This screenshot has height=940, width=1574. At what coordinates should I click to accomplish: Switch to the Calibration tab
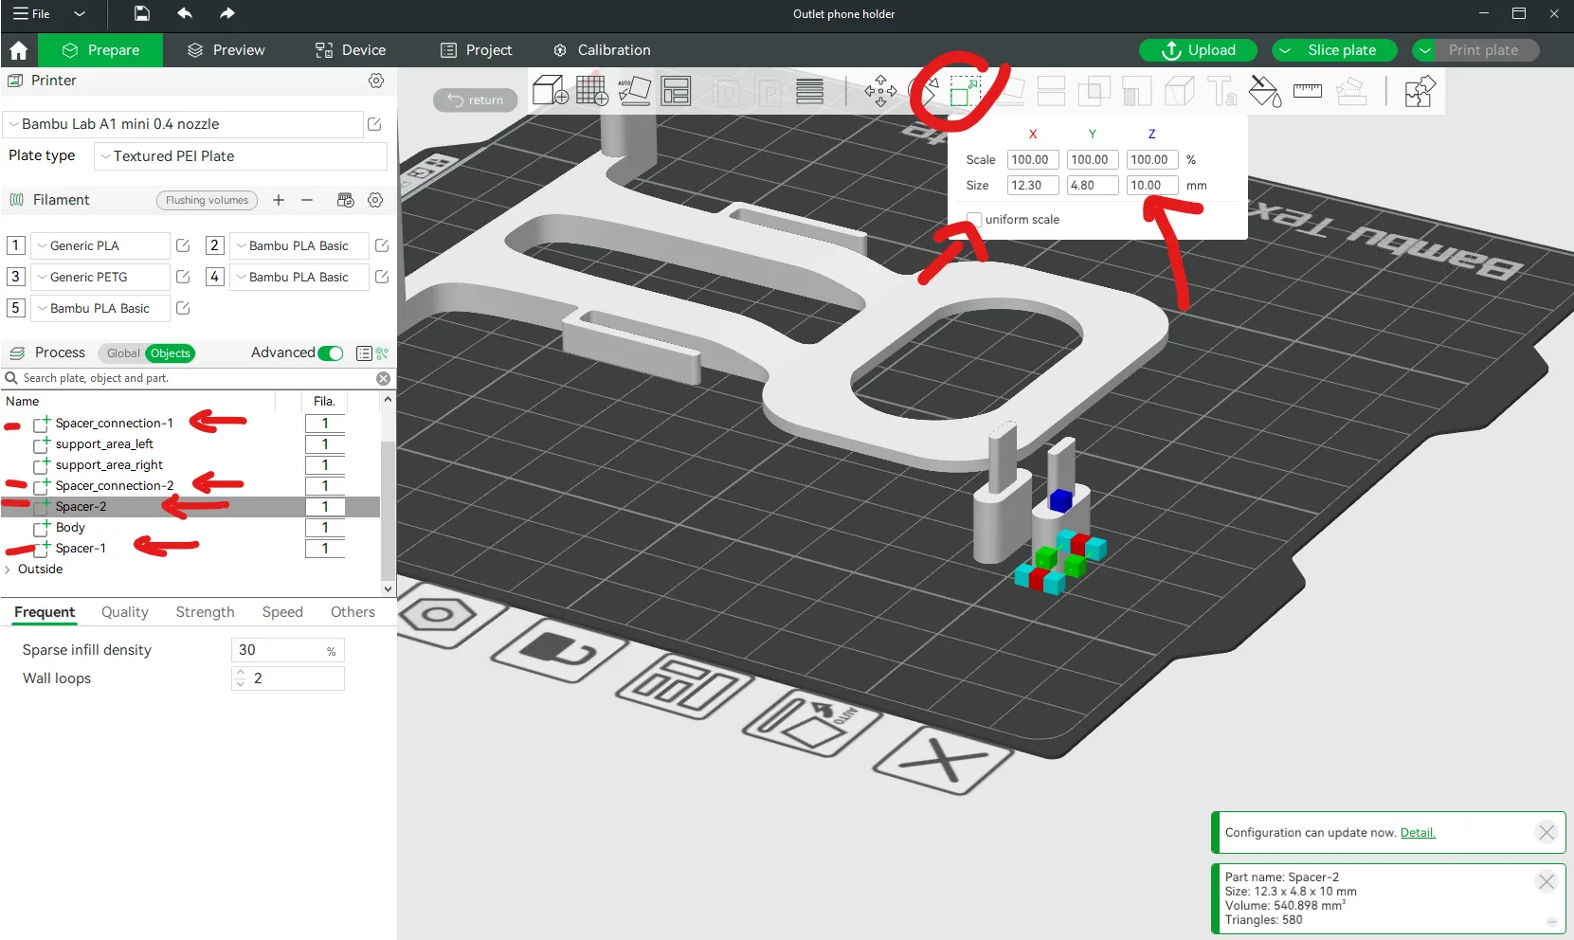tap(602, 50)
